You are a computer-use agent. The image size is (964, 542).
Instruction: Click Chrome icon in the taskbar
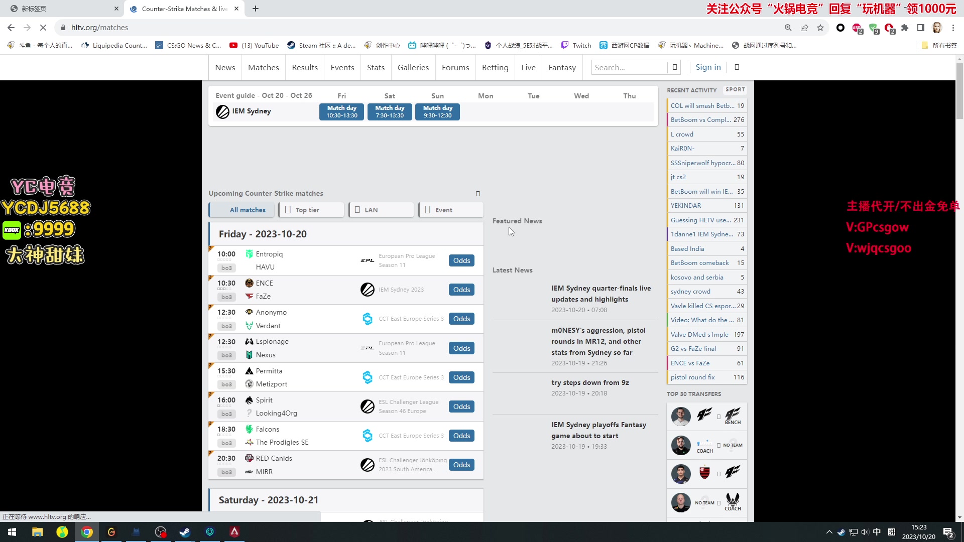[87, 532]
